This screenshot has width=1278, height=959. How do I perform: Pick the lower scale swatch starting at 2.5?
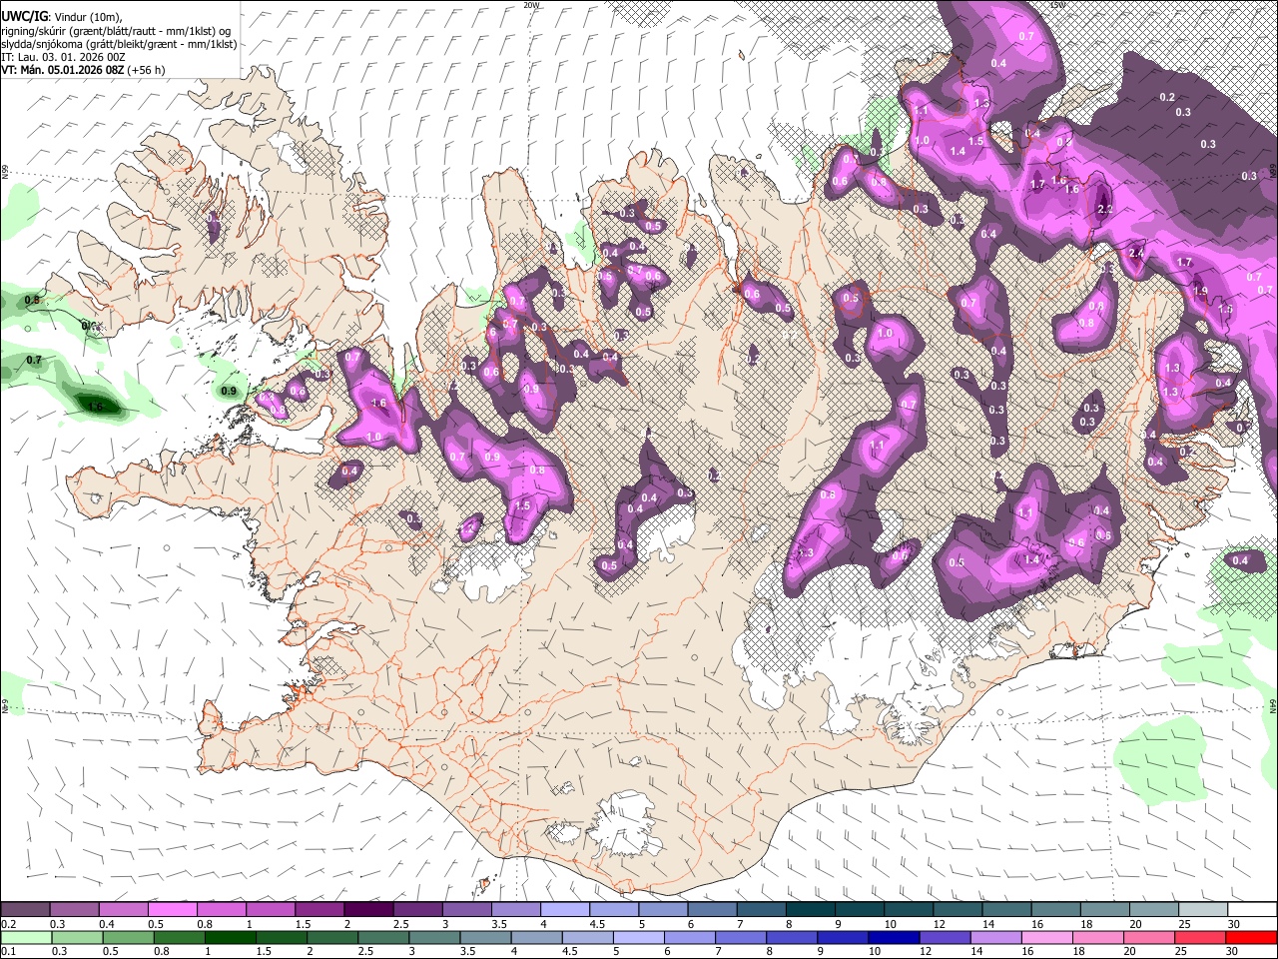pyautogui.click(x=383, y=937)
